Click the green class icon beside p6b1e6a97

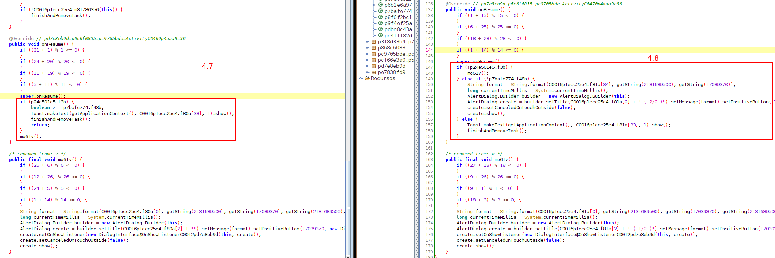[380, 5]
